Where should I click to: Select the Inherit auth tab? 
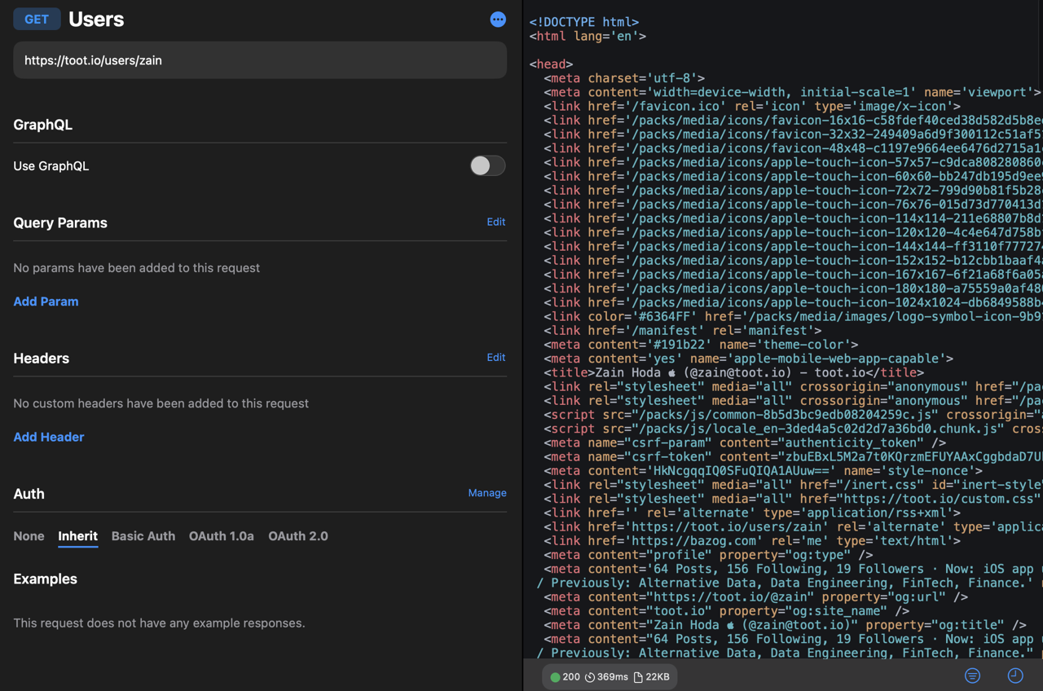point(78,536)
